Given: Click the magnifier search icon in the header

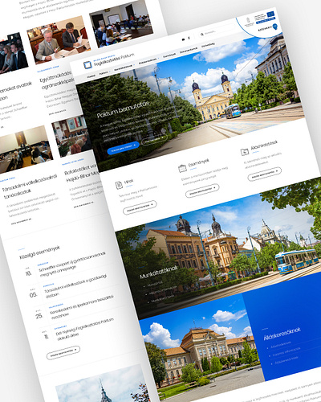Looking at the screenshot, I should [x=202, y=34].
